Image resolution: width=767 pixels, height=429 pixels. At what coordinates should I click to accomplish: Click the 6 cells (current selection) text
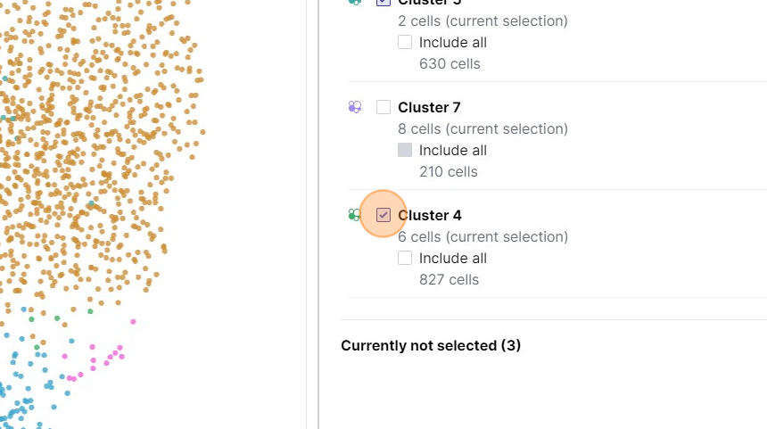click(x=482, y=236)
